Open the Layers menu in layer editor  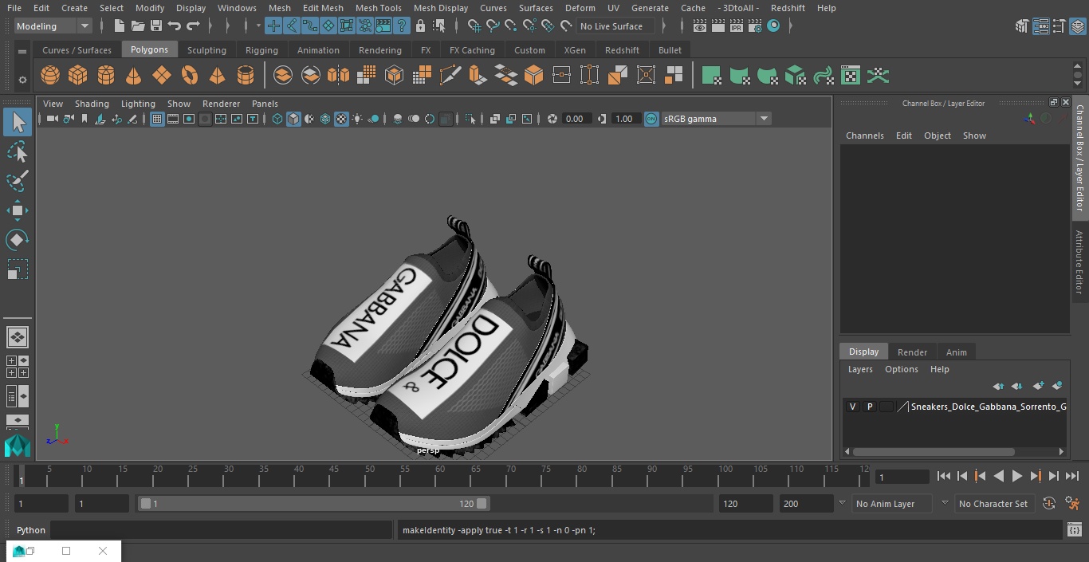pyautogui.click(x=860, y=369)
